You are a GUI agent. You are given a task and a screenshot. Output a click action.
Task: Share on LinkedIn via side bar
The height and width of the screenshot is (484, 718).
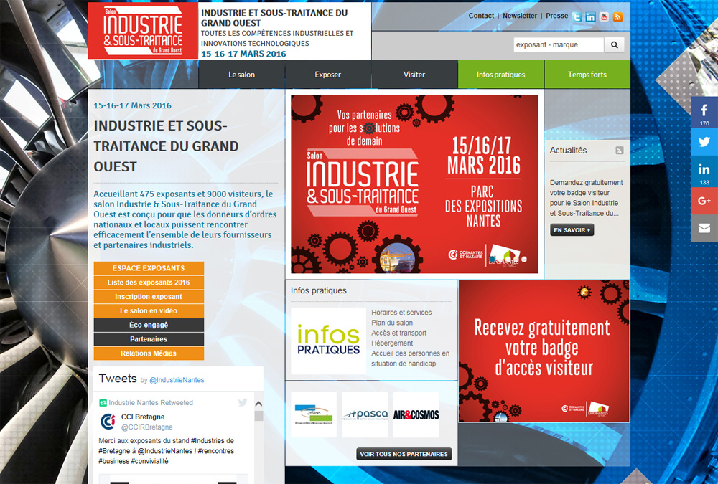pos(704,171)
